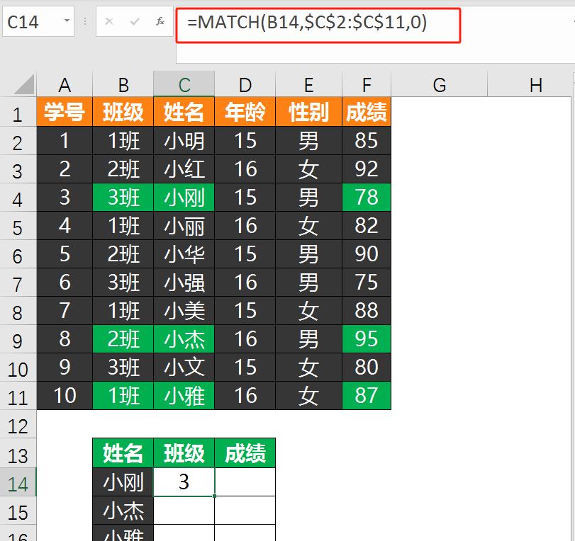The image size is (575, 541).
Task: Click the green 3班 cell in row 4
Action: coord(123,198)
